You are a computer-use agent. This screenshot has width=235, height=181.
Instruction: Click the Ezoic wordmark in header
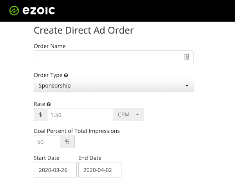[39, 11]
